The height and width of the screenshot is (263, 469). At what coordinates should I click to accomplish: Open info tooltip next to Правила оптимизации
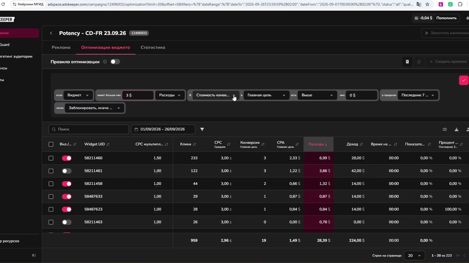(x=105, y=62)
